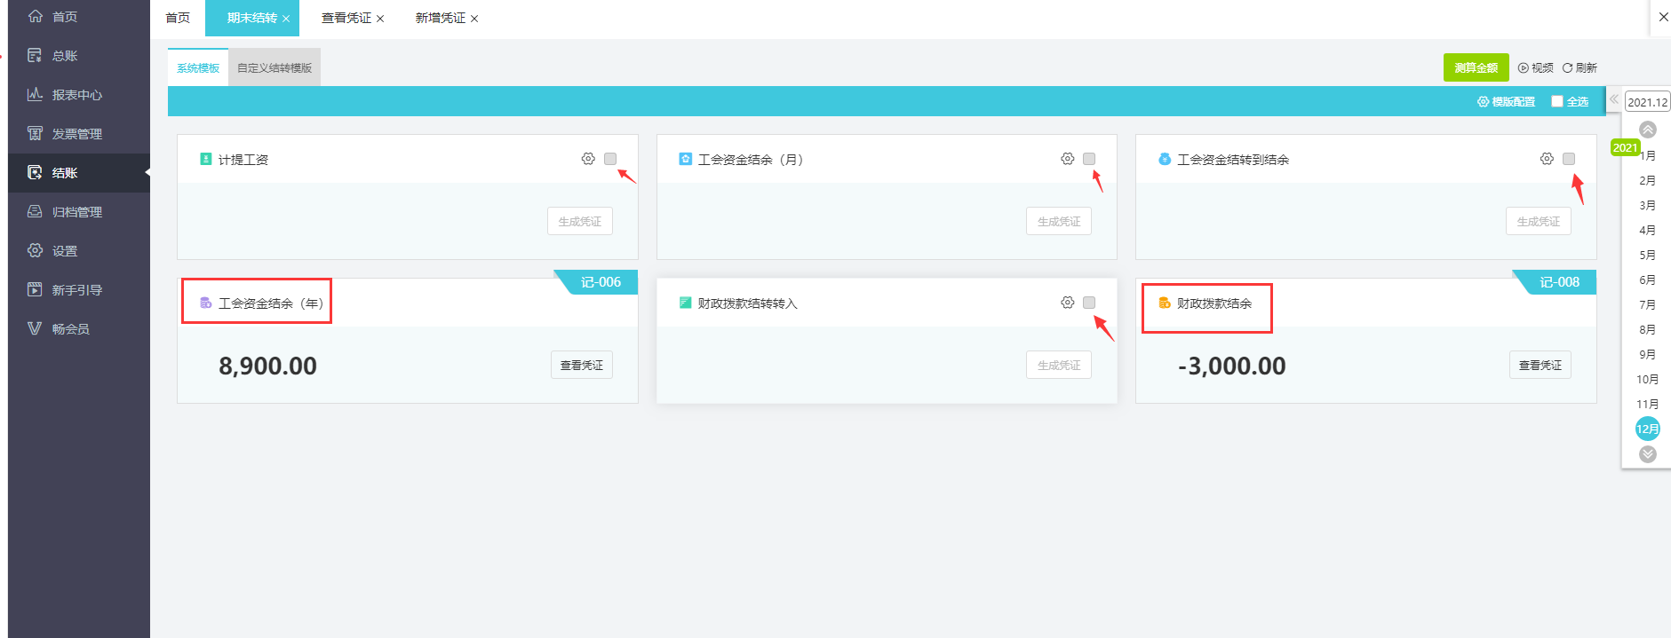Select checkbox on 财政拨款结转转入 card
Viewport: 1671px width, 638px height.
point(1089,303)
